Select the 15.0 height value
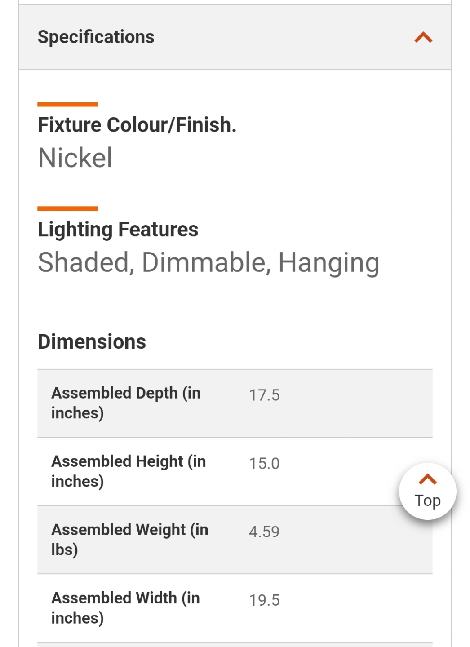Viewport: 470px width, 647px height. tap(264, 464)
